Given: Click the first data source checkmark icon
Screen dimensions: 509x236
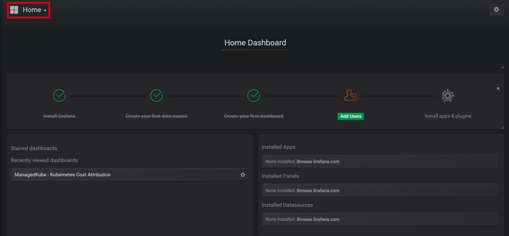Looking at the screenshot, I should (x=157, y=96).
